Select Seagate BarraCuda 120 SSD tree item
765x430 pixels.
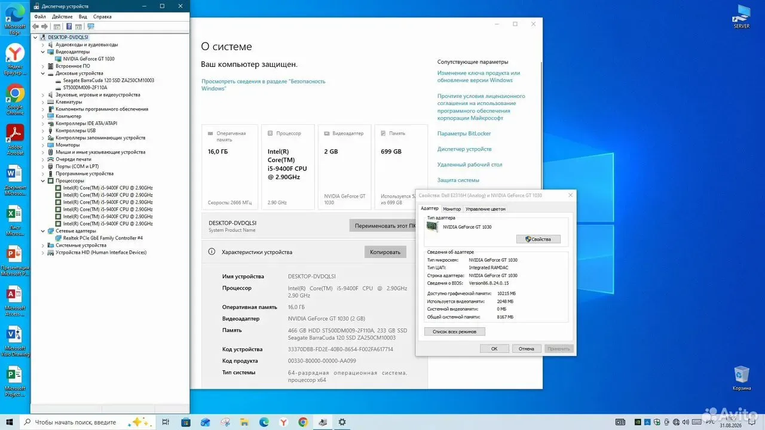(108, 81)
